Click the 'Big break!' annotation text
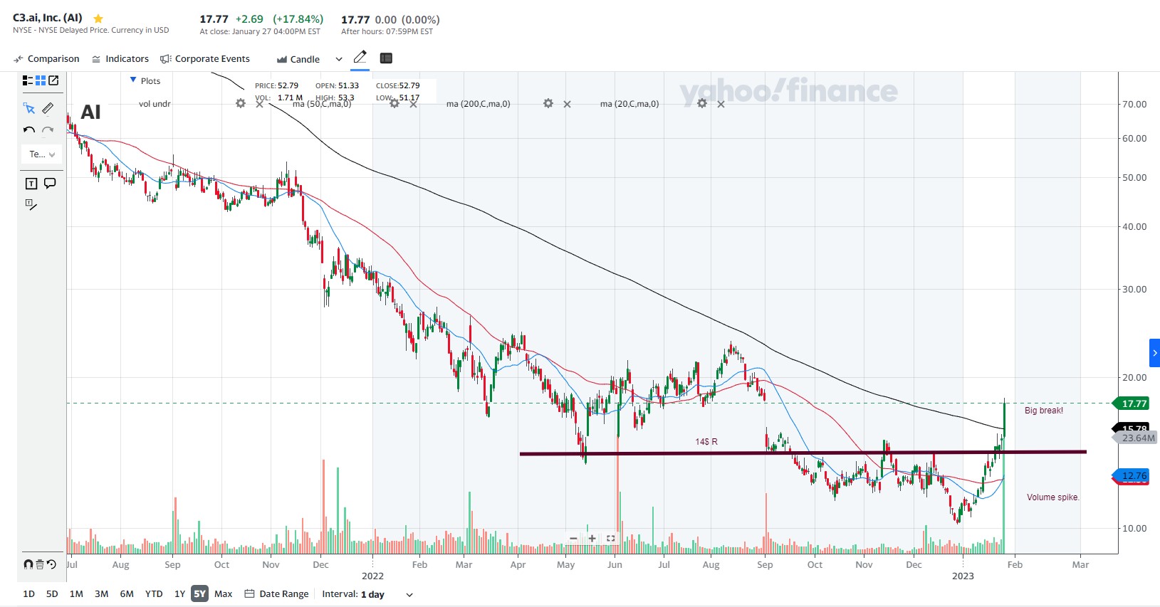The image size is (1160, 607). tap(1044, 411)
